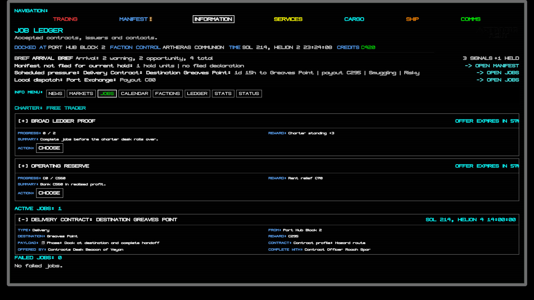Open the FACTIONS info menu
The width and height of the screenshot is (534, 300).
(x=168, y=94)
